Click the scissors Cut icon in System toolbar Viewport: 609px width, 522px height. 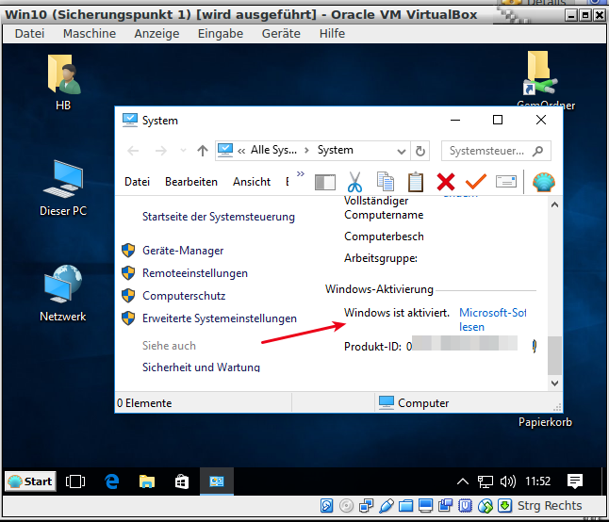click(x=354, y=182)
